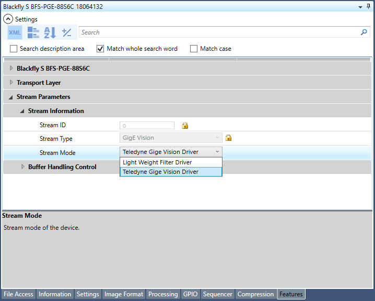
Task: Click the lock icon next to Stream Type
Action: tap(228, 138)
